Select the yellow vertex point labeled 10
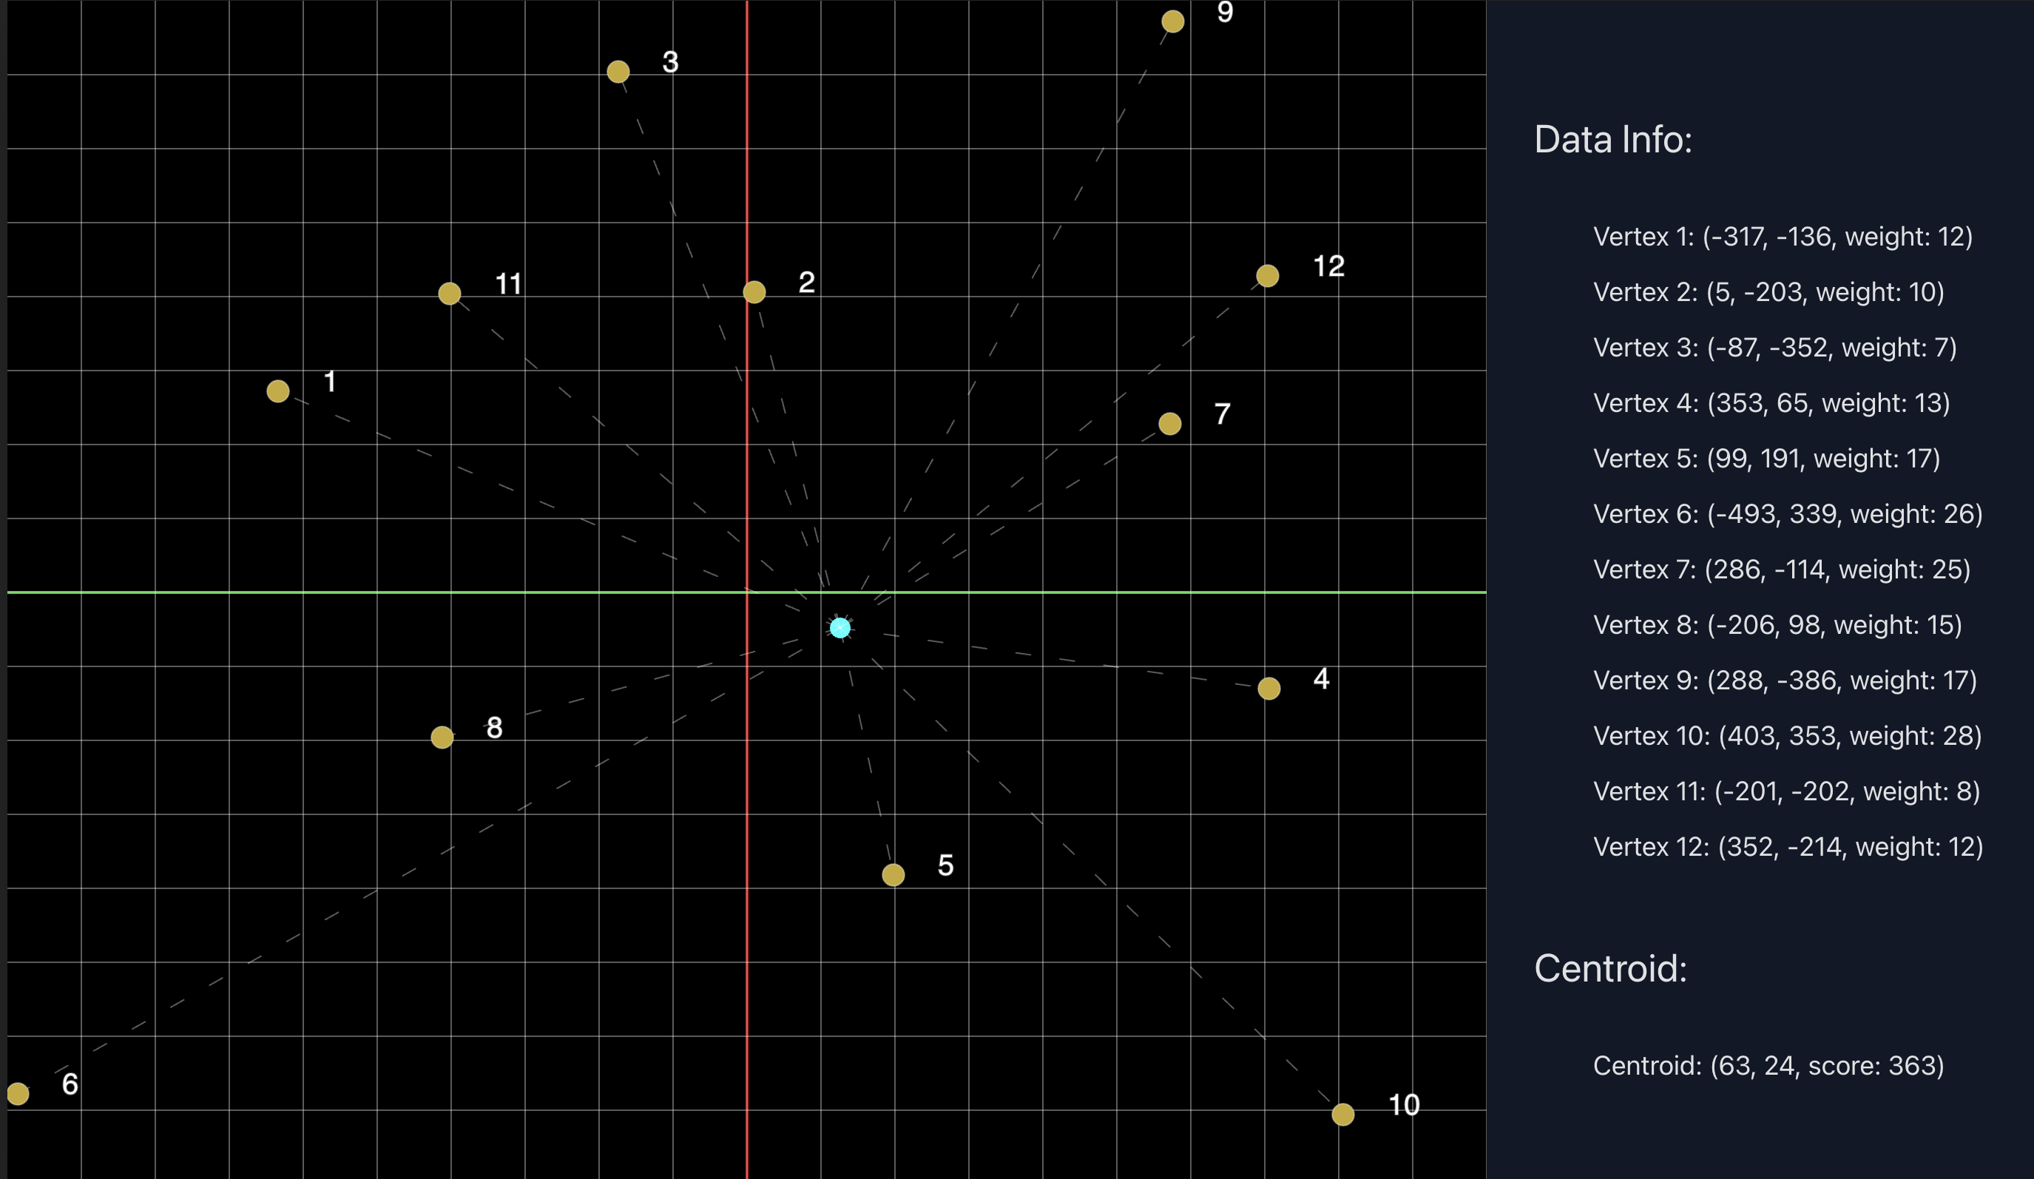The height and width of the screenshot is (1179, 2034). [x=1343, y=1115]
